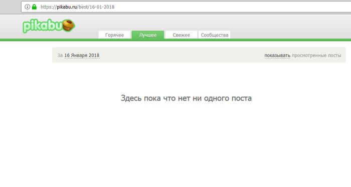Click the green divider line under the tabs

click(x=175, y=40)
